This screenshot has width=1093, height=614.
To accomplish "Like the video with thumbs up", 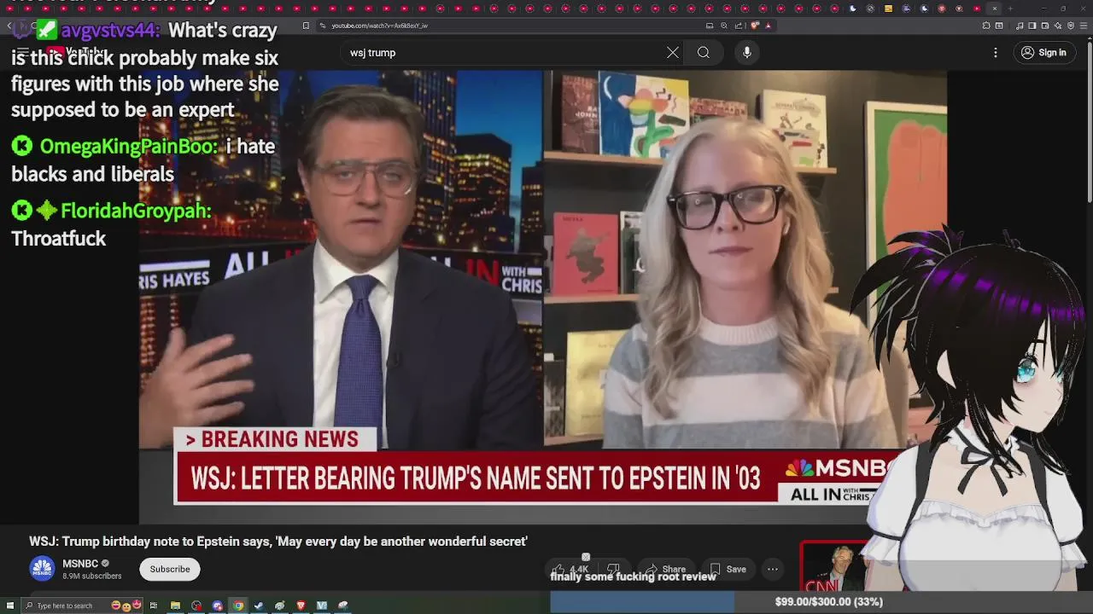I will point(570,569).
